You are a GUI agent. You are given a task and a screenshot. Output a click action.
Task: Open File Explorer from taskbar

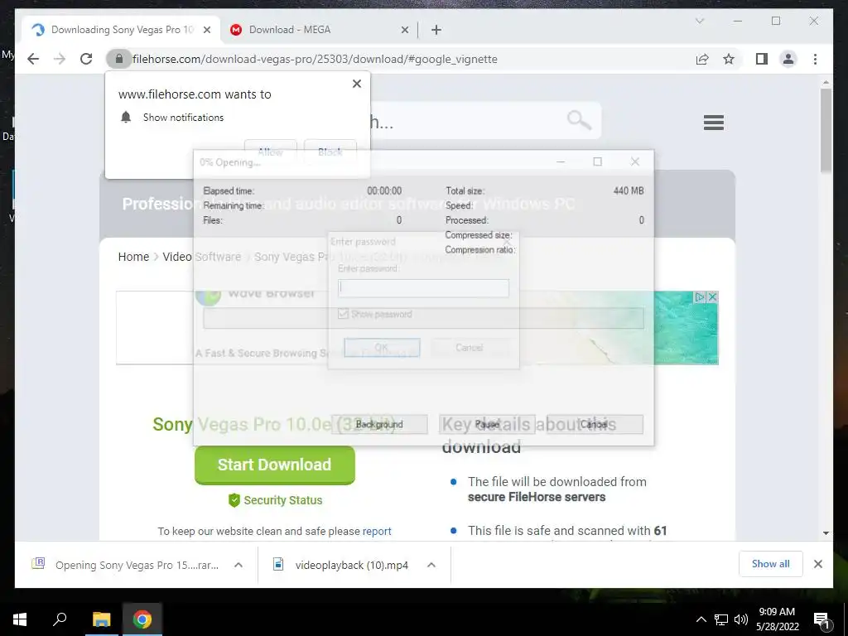[x=101, y=619]
